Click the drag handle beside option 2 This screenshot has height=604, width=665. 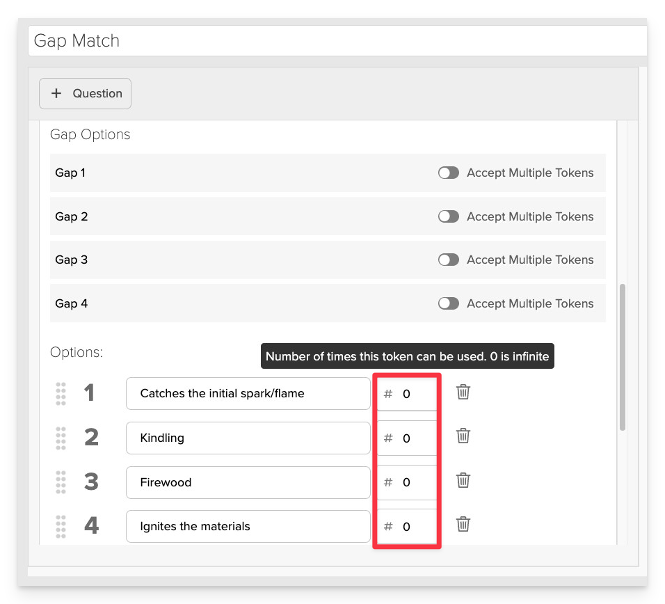[x=61, y=438]
